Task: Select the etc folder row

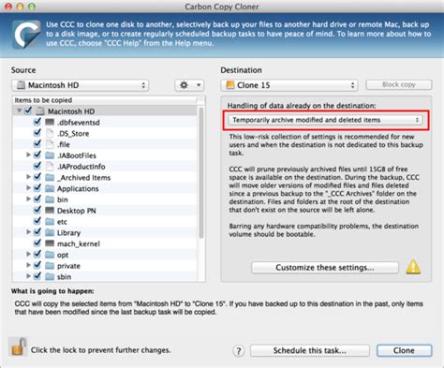Action: [x=105, y=222]
